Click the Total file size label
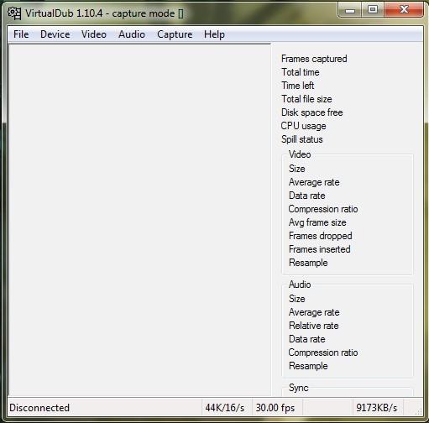Viewport: 429px width, 423px height. point(306,99)
